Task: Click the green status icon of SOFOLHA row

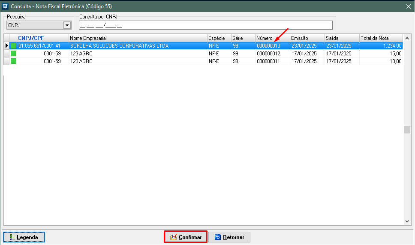Action: (13, 46)
